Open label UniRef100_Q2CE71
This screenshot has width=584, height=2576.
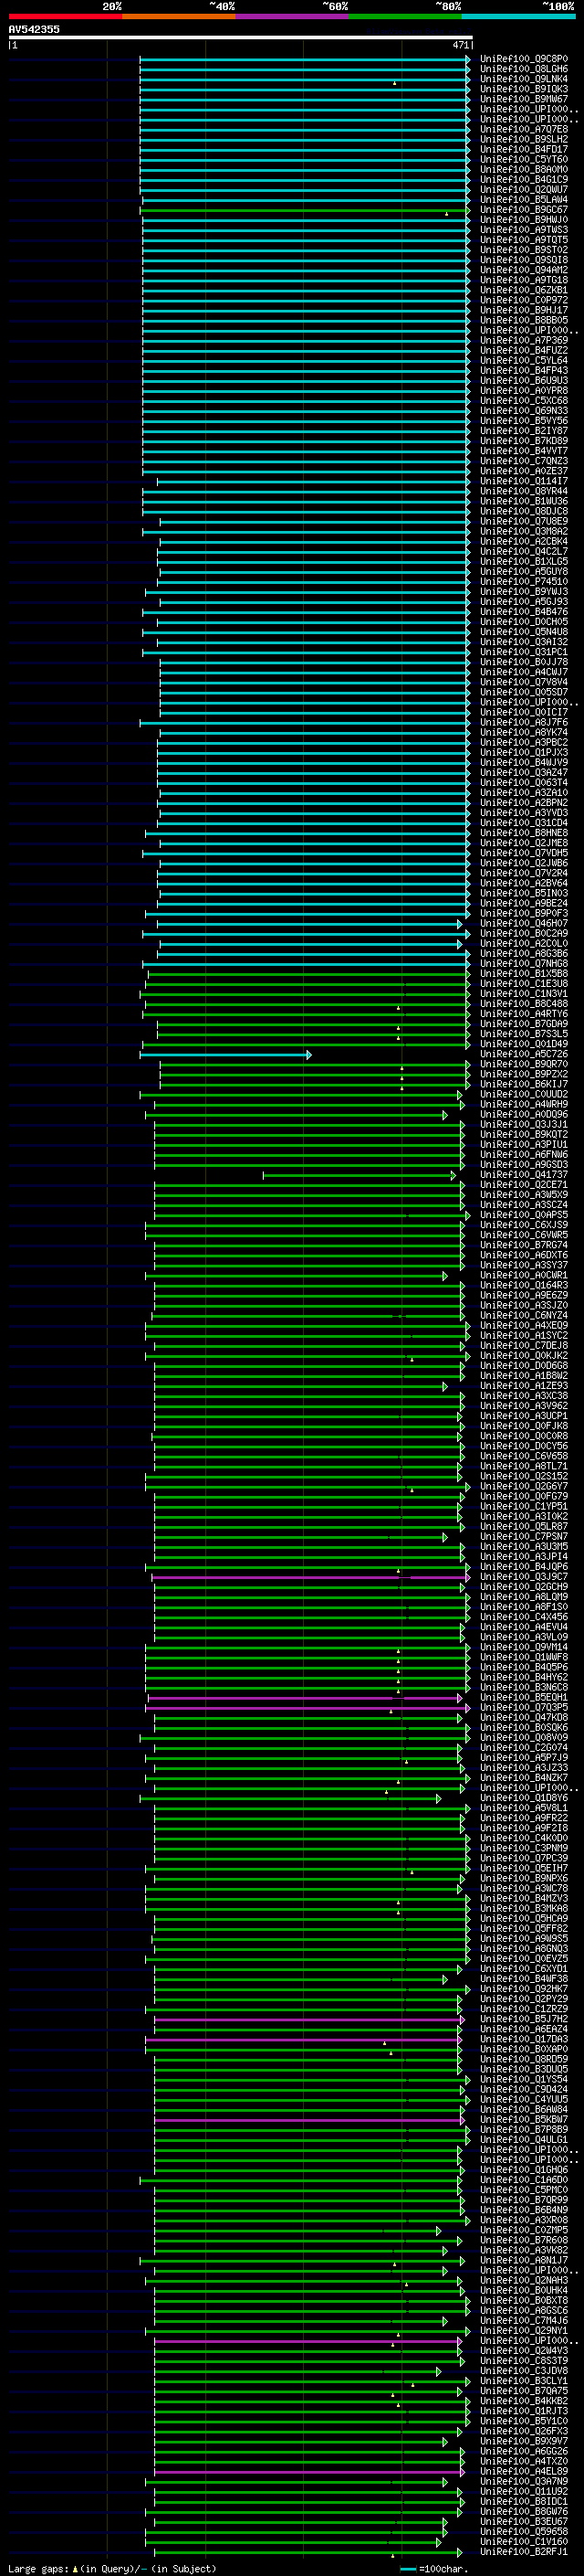[x=523, y=1185]
